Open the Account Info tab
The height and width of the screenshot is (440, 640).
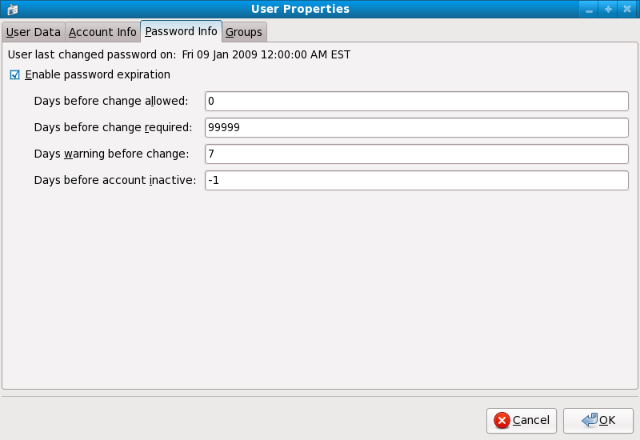pos(102,32)
